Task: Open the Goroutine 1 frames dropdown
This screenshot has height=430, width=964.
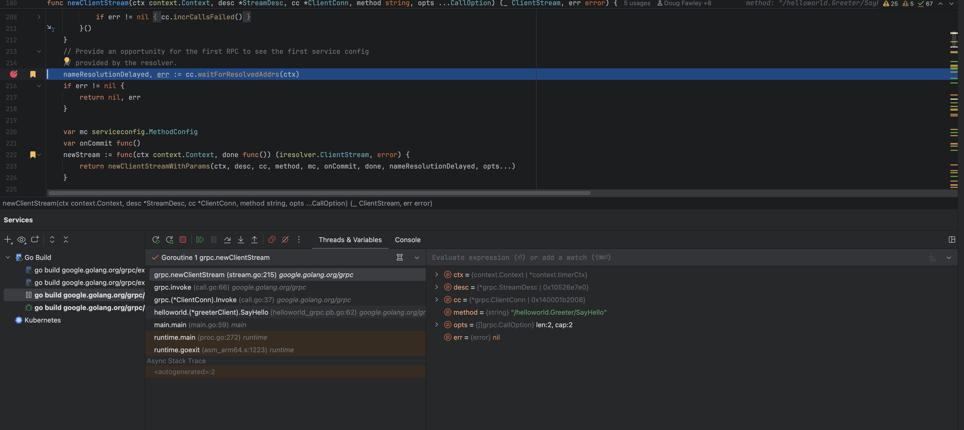Action: [416, 258]
